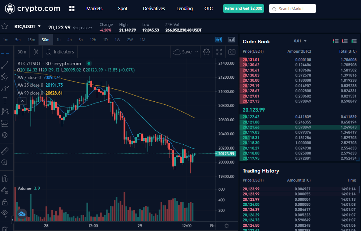Select the 2W timeframe tab
This screenshot has height=231, width=361.
point(130,40)
